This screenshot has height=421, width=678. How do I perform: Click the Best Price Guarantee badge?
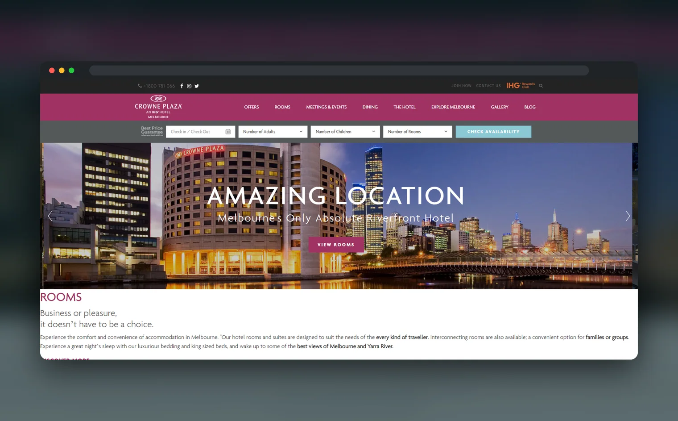click(152, 131)
